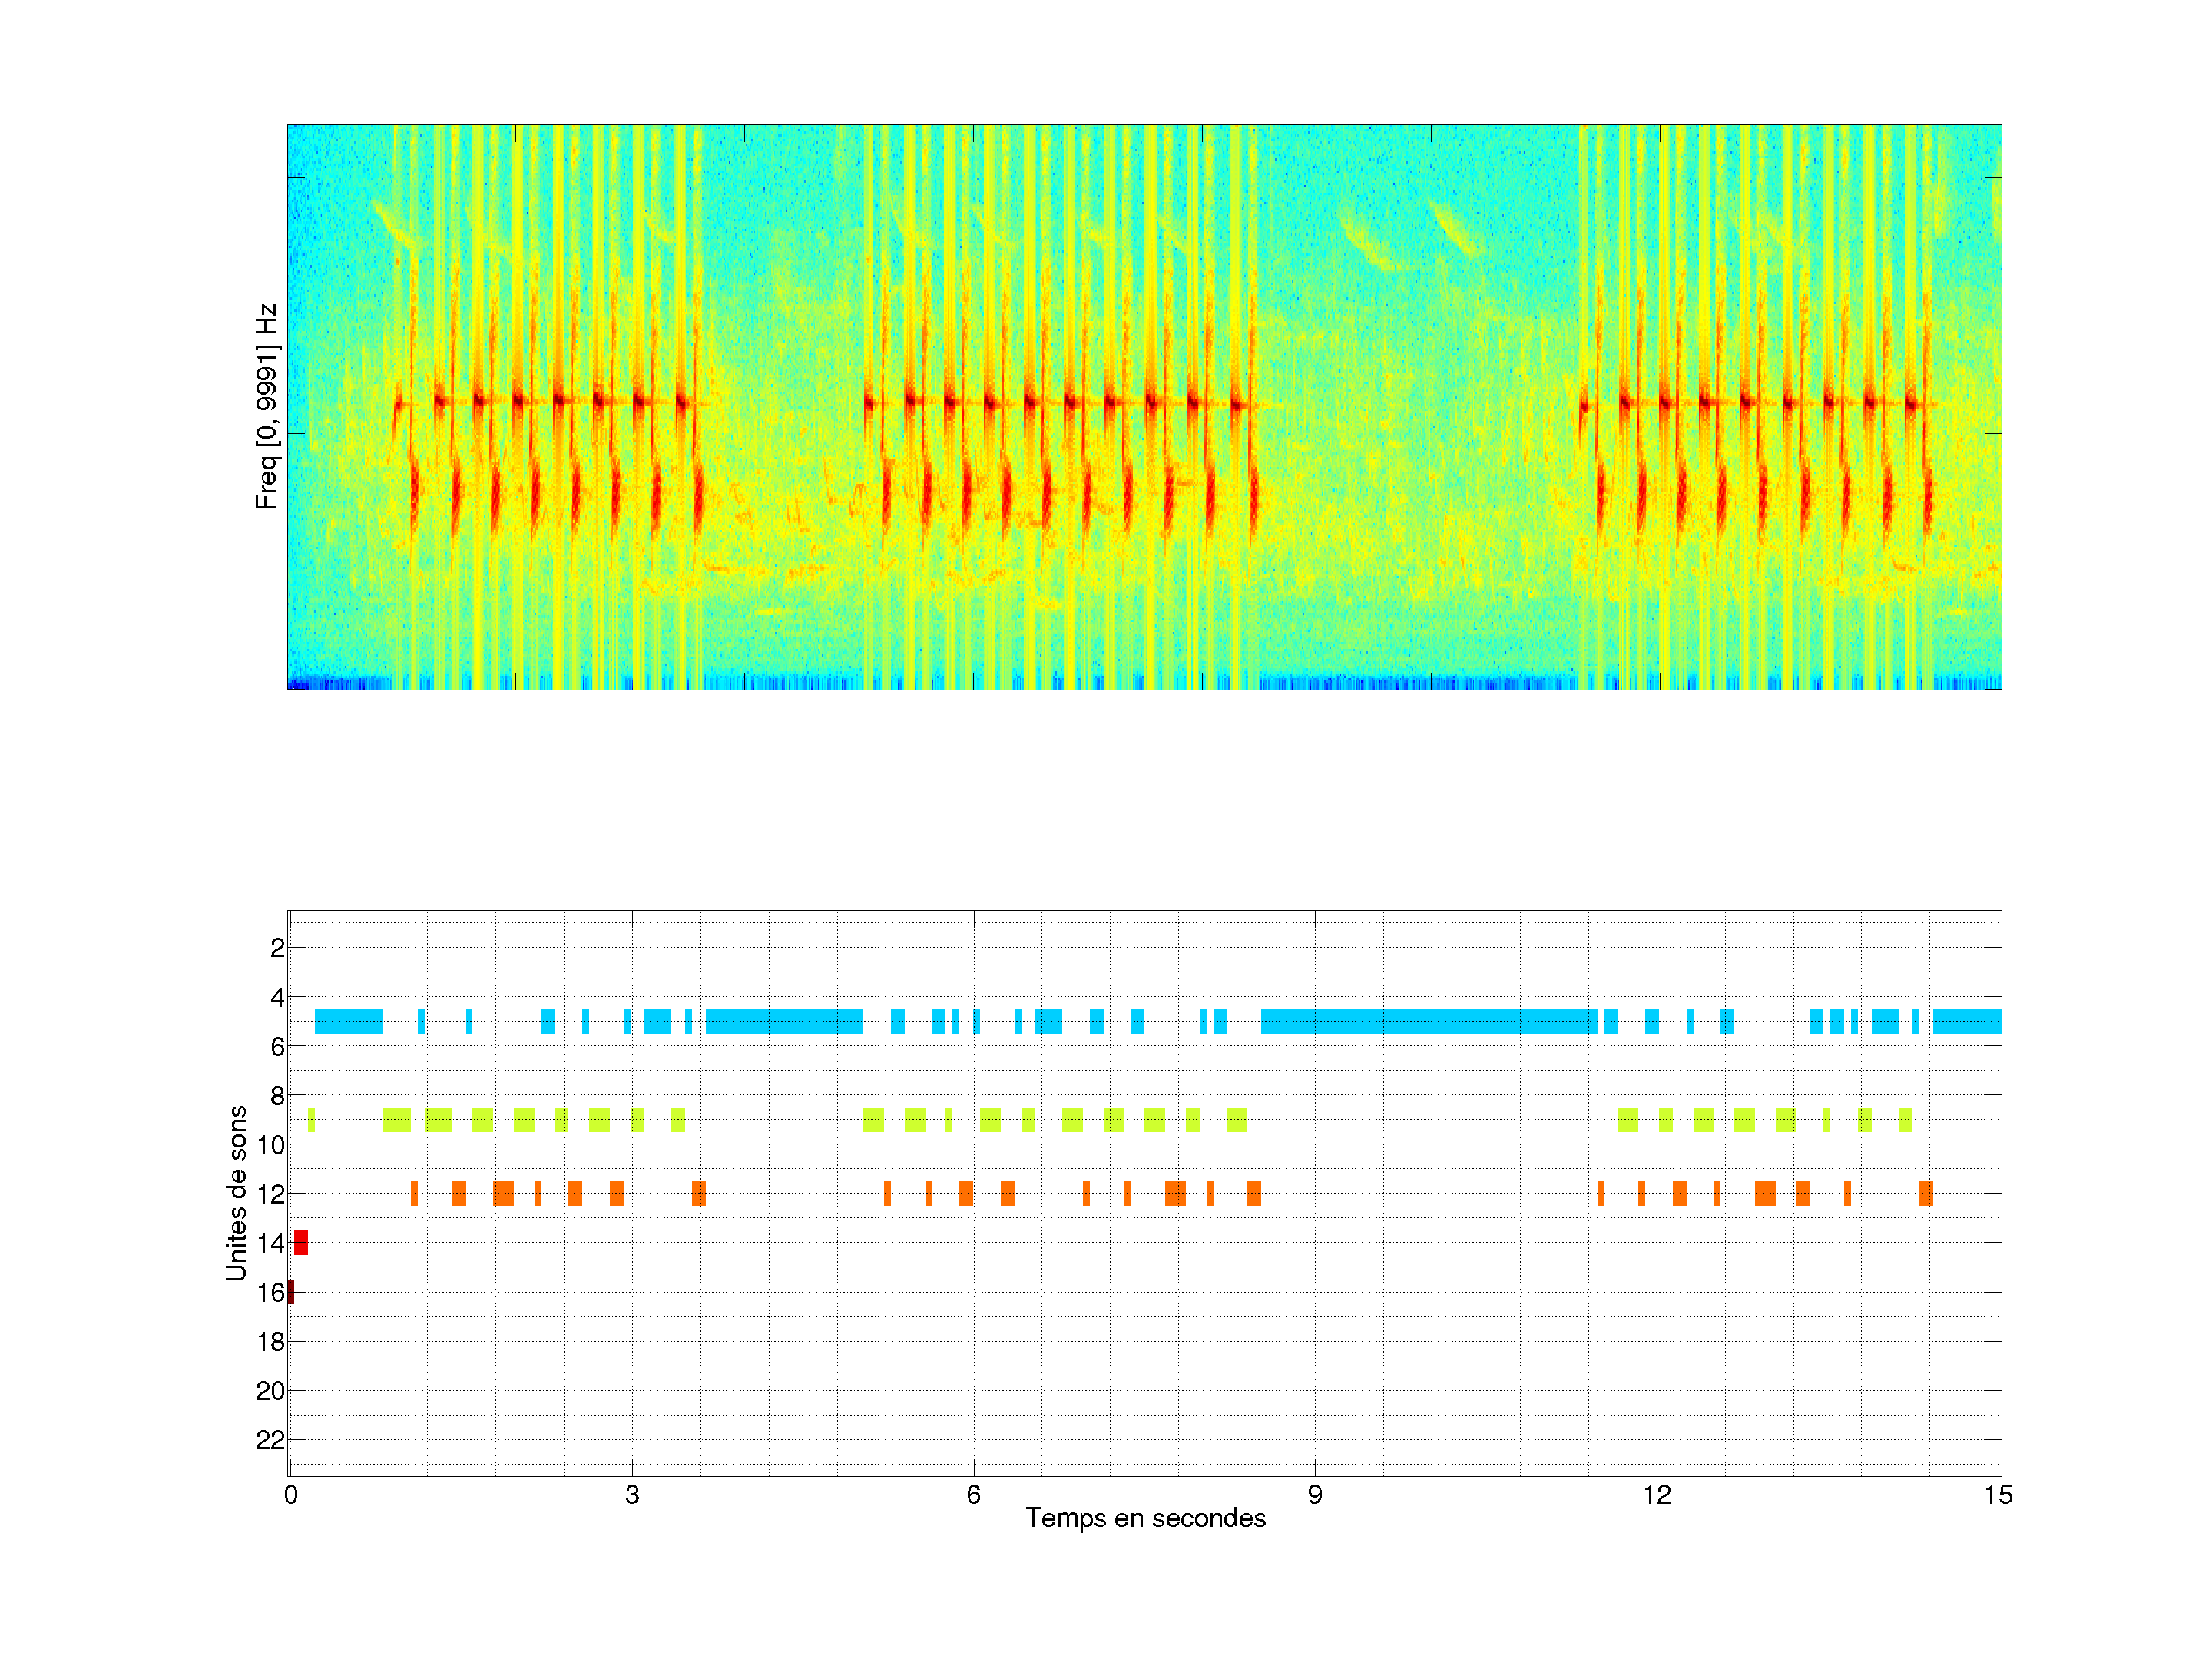Click the x-axis tick label 3
This screenshot has width=2212, height=1659.
pos(632,1495)
